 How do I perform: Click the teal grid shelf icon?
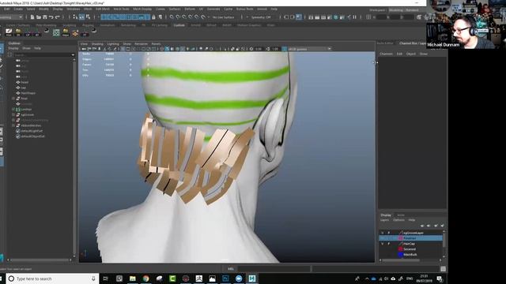coord(56,32)
